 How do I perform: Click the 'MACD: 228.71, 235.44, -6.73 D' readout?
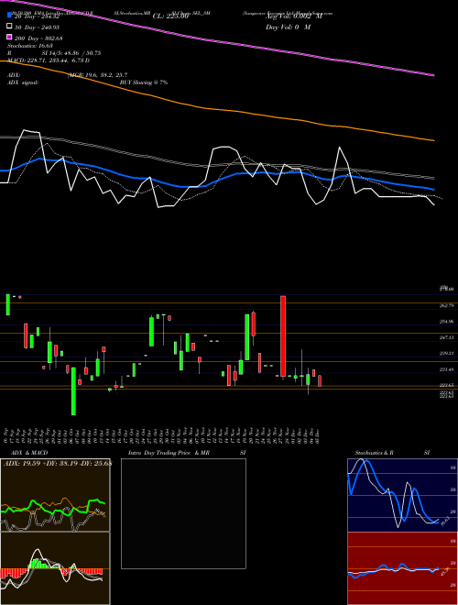click(x=49, y=60)
